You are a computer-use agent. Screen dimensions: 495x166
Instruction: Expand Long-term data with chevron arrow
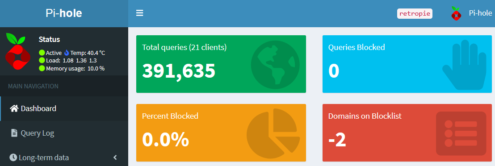pos(115,157)
